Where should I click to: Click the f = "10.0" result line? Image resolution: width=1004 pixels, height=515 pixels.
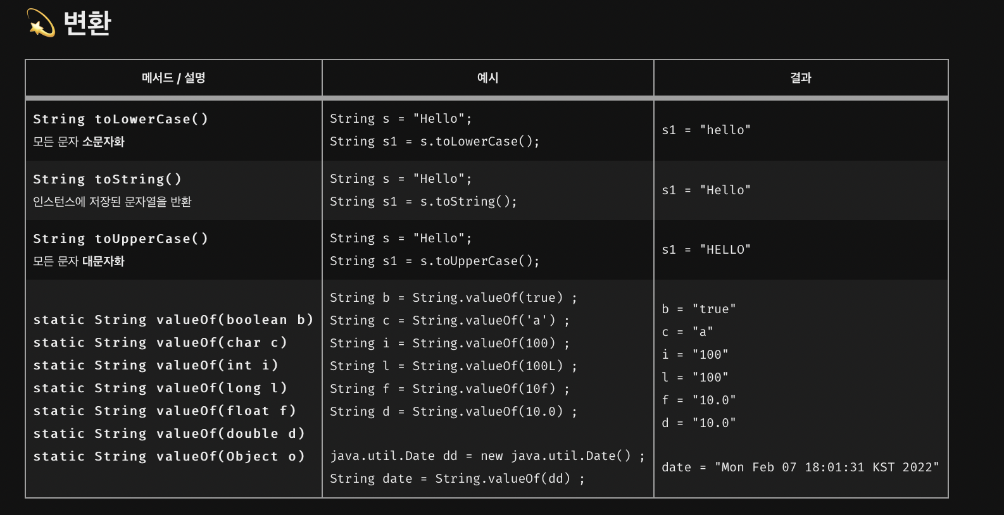(699, 400)
